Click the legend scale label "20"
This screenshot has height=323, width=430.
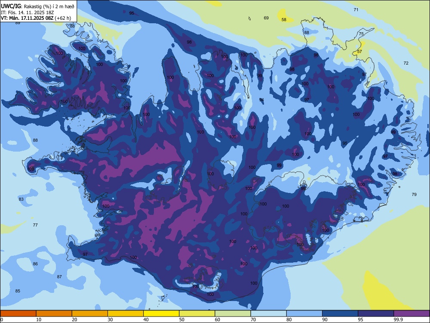pos(74,320)
